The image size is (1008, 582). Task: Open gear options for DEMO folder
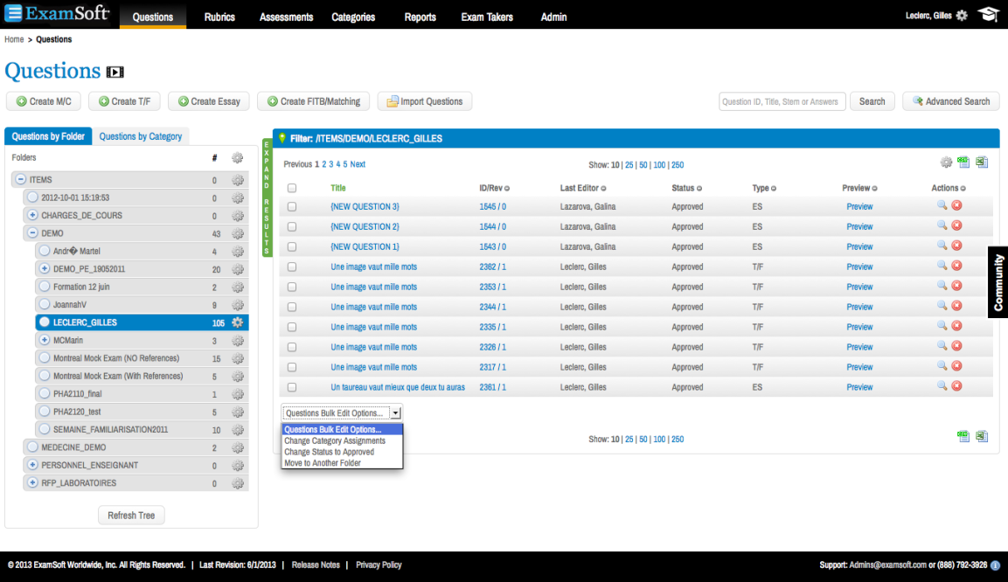tap(237, 234)
